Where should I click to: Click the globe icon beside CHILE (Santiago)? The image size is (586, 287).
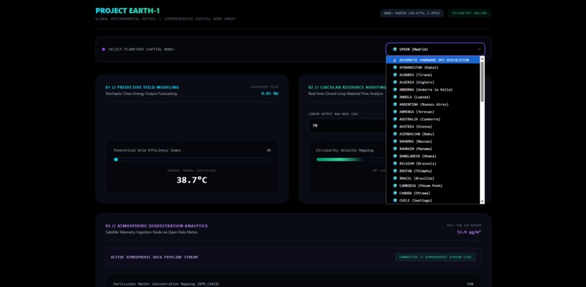coord(395,201)
